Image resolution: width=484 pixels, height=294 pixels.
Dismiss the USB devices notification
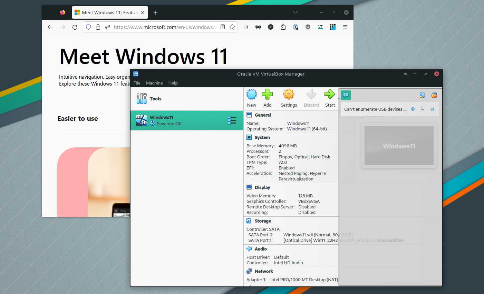coord(432,109)
